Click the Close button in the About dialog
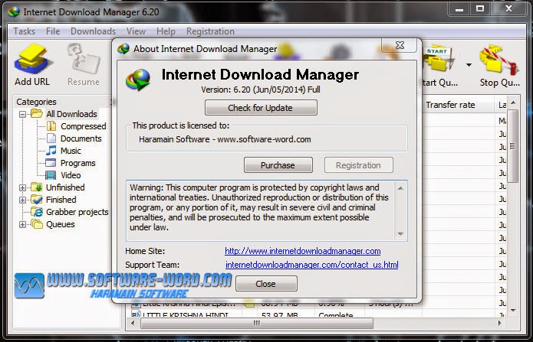This screenshot has width=533, height=342. (x=266, y=284)
